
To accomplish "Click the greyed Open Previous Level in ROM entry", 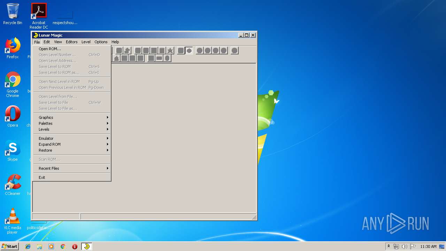I will pos(72,88).
